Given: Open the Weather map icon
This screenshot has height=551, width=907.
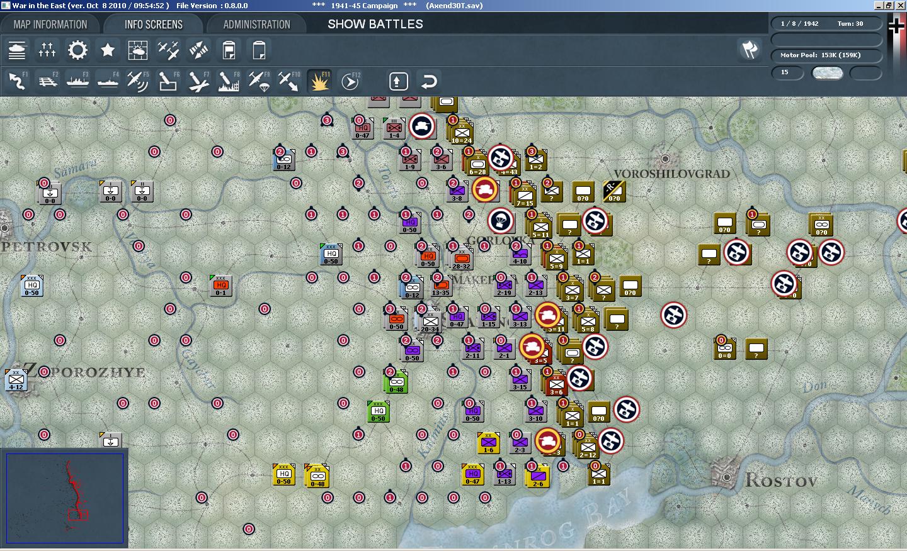Looking at the screenshot, I should pyautogui.click(x=138, y=50).
